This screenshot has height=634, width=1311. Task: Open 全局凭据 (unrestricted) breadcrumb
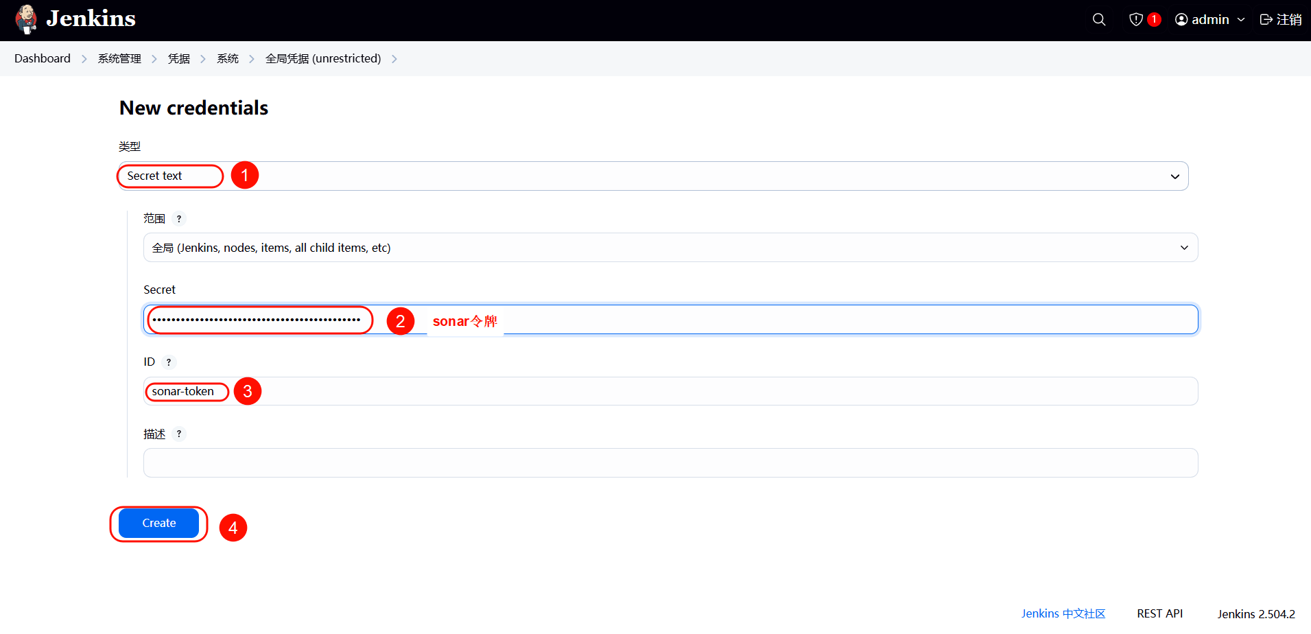point(323,59)
